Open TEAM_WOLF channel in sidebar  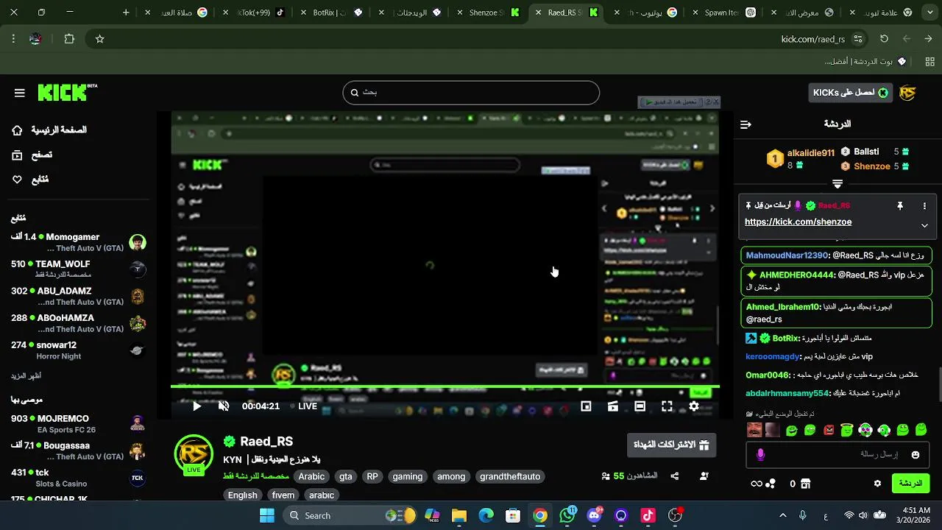tap(77, 269)
